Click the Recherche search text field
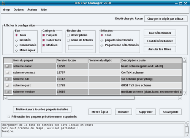Screen dimensions: 190x138 tap(81, 48)
